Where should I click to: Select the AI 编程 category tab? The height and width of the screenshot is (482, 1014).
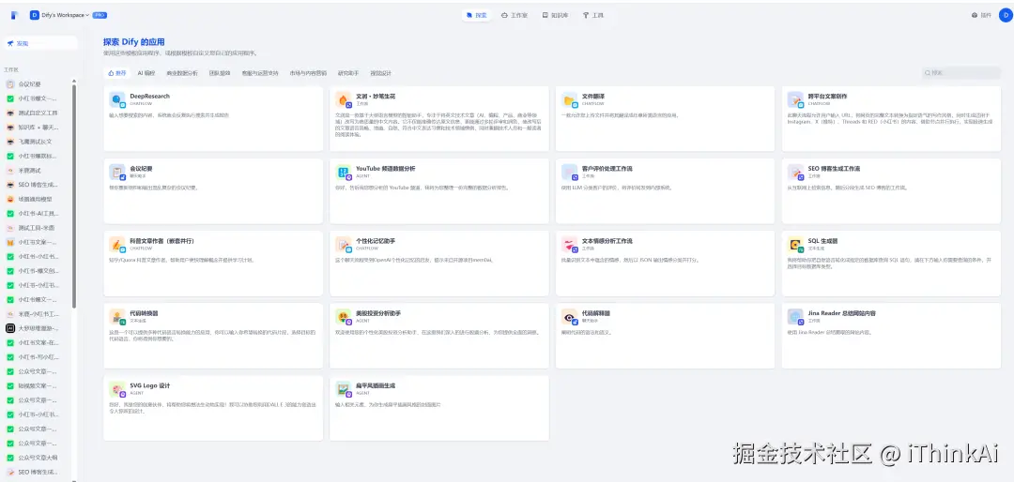[x=146, y=73]
